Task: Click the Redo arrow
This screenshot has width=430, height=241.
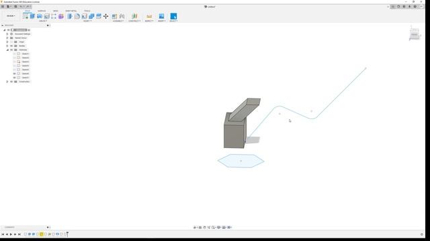Action: 28,7
